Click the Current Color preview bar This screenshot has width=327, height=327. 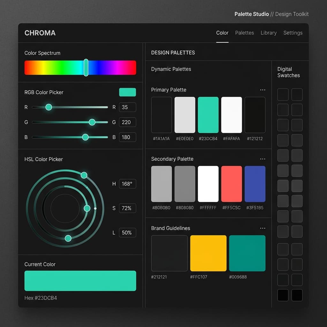pyautogui.click(x=80, y=281)
